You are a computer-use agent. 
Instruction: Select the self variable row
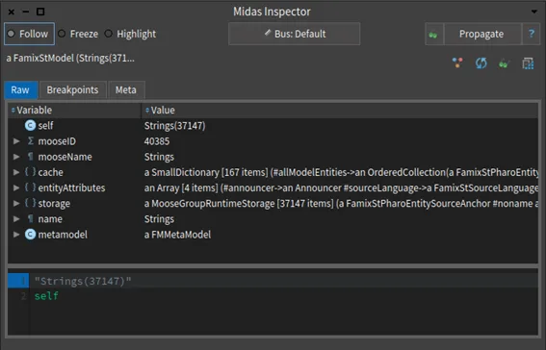[x=273, y=125]
